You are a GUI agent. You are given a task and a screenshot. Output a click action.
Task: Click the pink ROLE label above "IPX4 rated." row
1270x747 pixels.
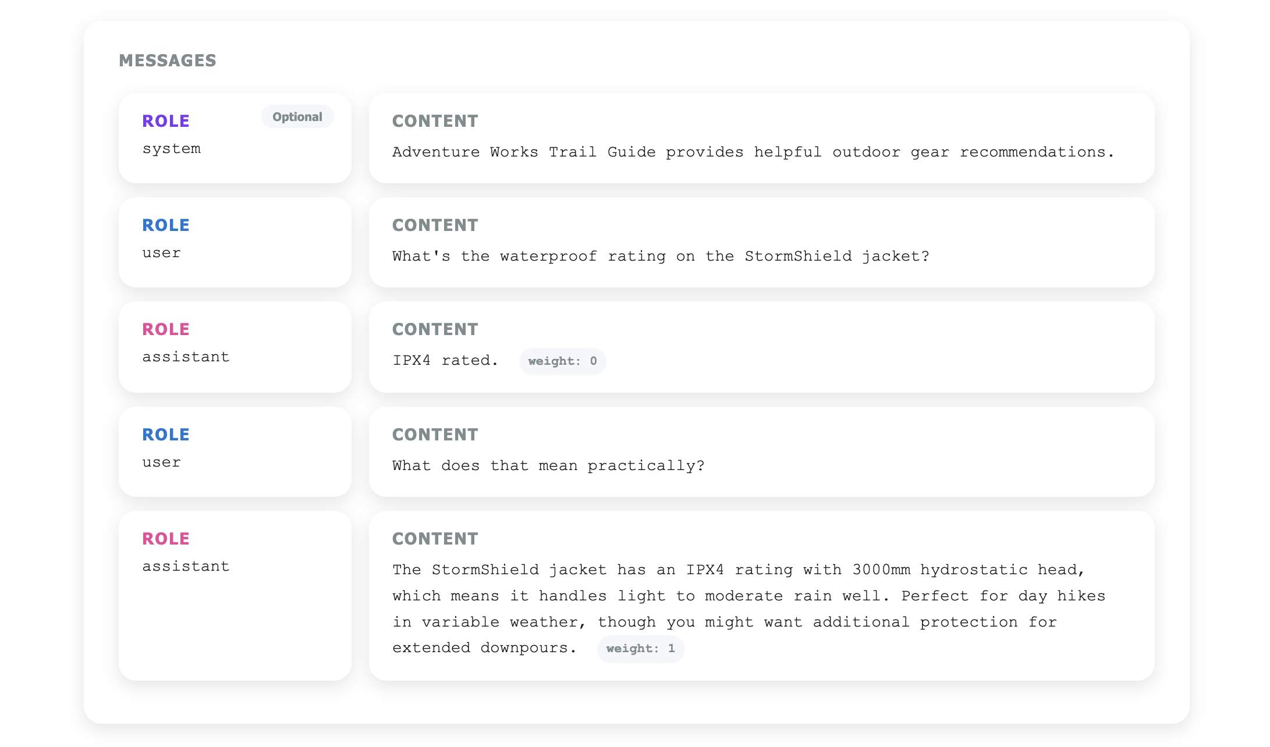pos(166,329)
